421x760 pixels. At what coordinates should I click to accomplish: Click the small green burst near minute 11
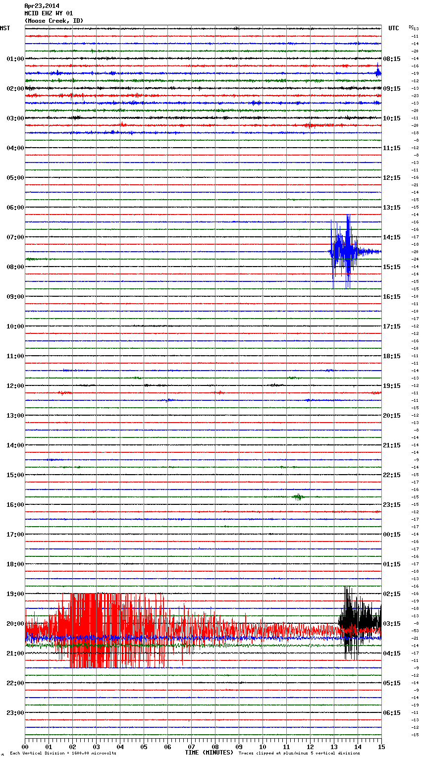(x=298, y=497)
